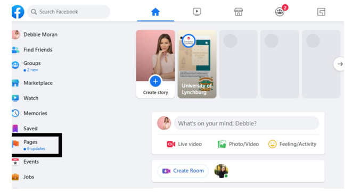Open Debbie Moran profile in sidebar
The image size is (352, 194).
point(35,35)
